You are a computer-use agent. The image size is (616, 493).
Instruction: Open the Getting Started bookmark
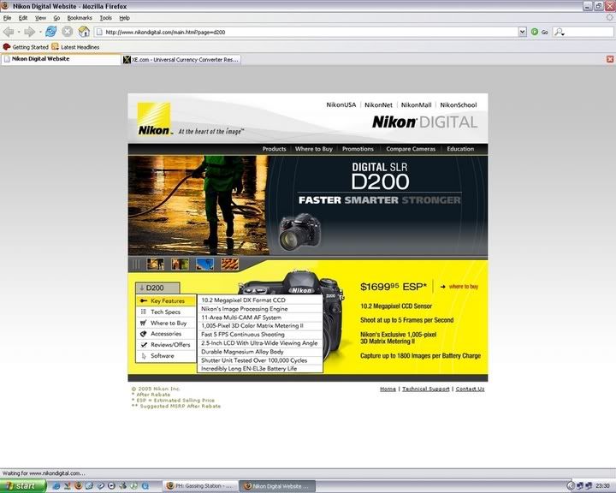pos(26,47)
